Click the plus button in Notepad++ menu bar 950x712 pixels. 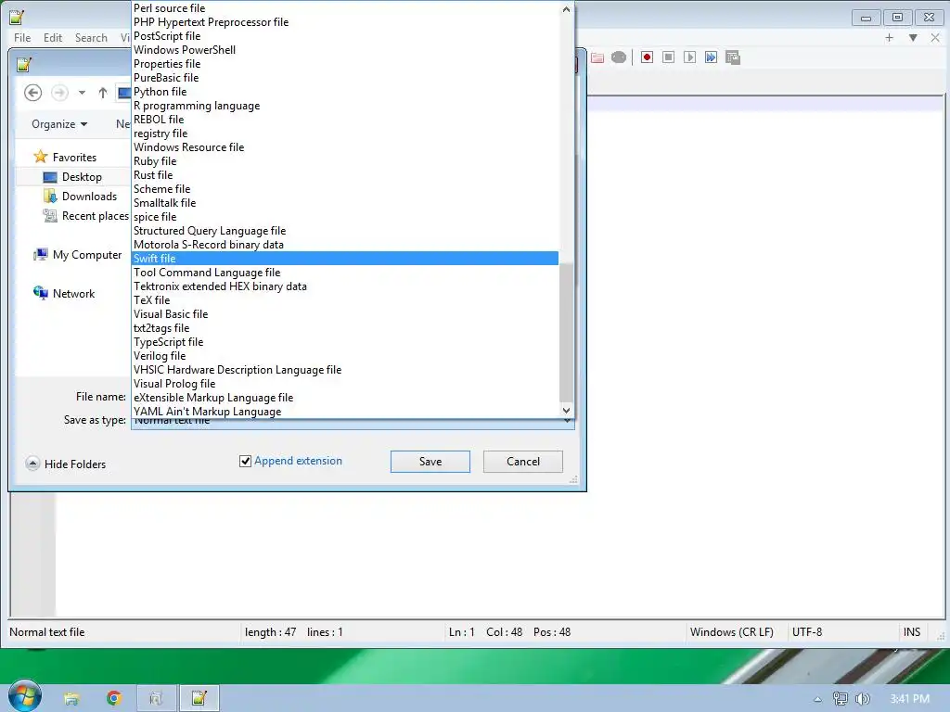[x=890, y=37]
